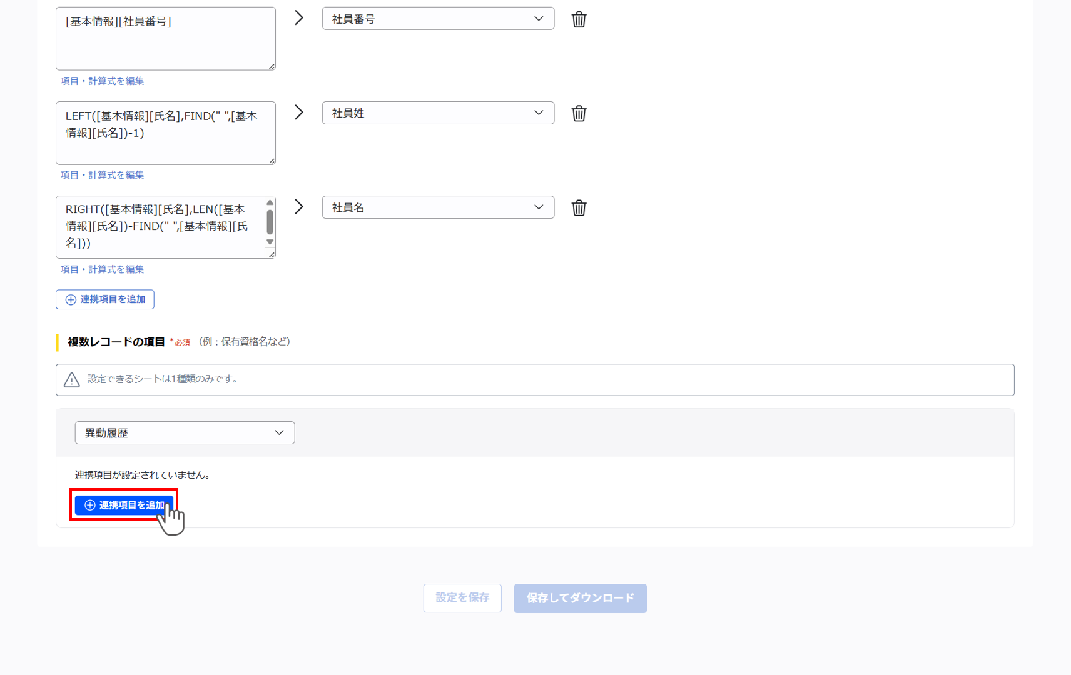Delete the 社員番号 mapping row via trash icon
This screenshot has width=1071, height=675.
[x=579, y=19]
